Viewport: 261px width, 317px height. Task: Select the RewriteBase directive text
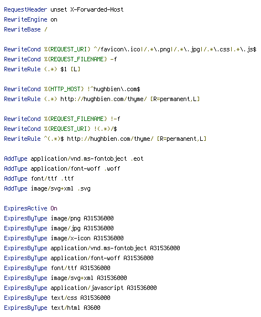click(x=22, y=29)
